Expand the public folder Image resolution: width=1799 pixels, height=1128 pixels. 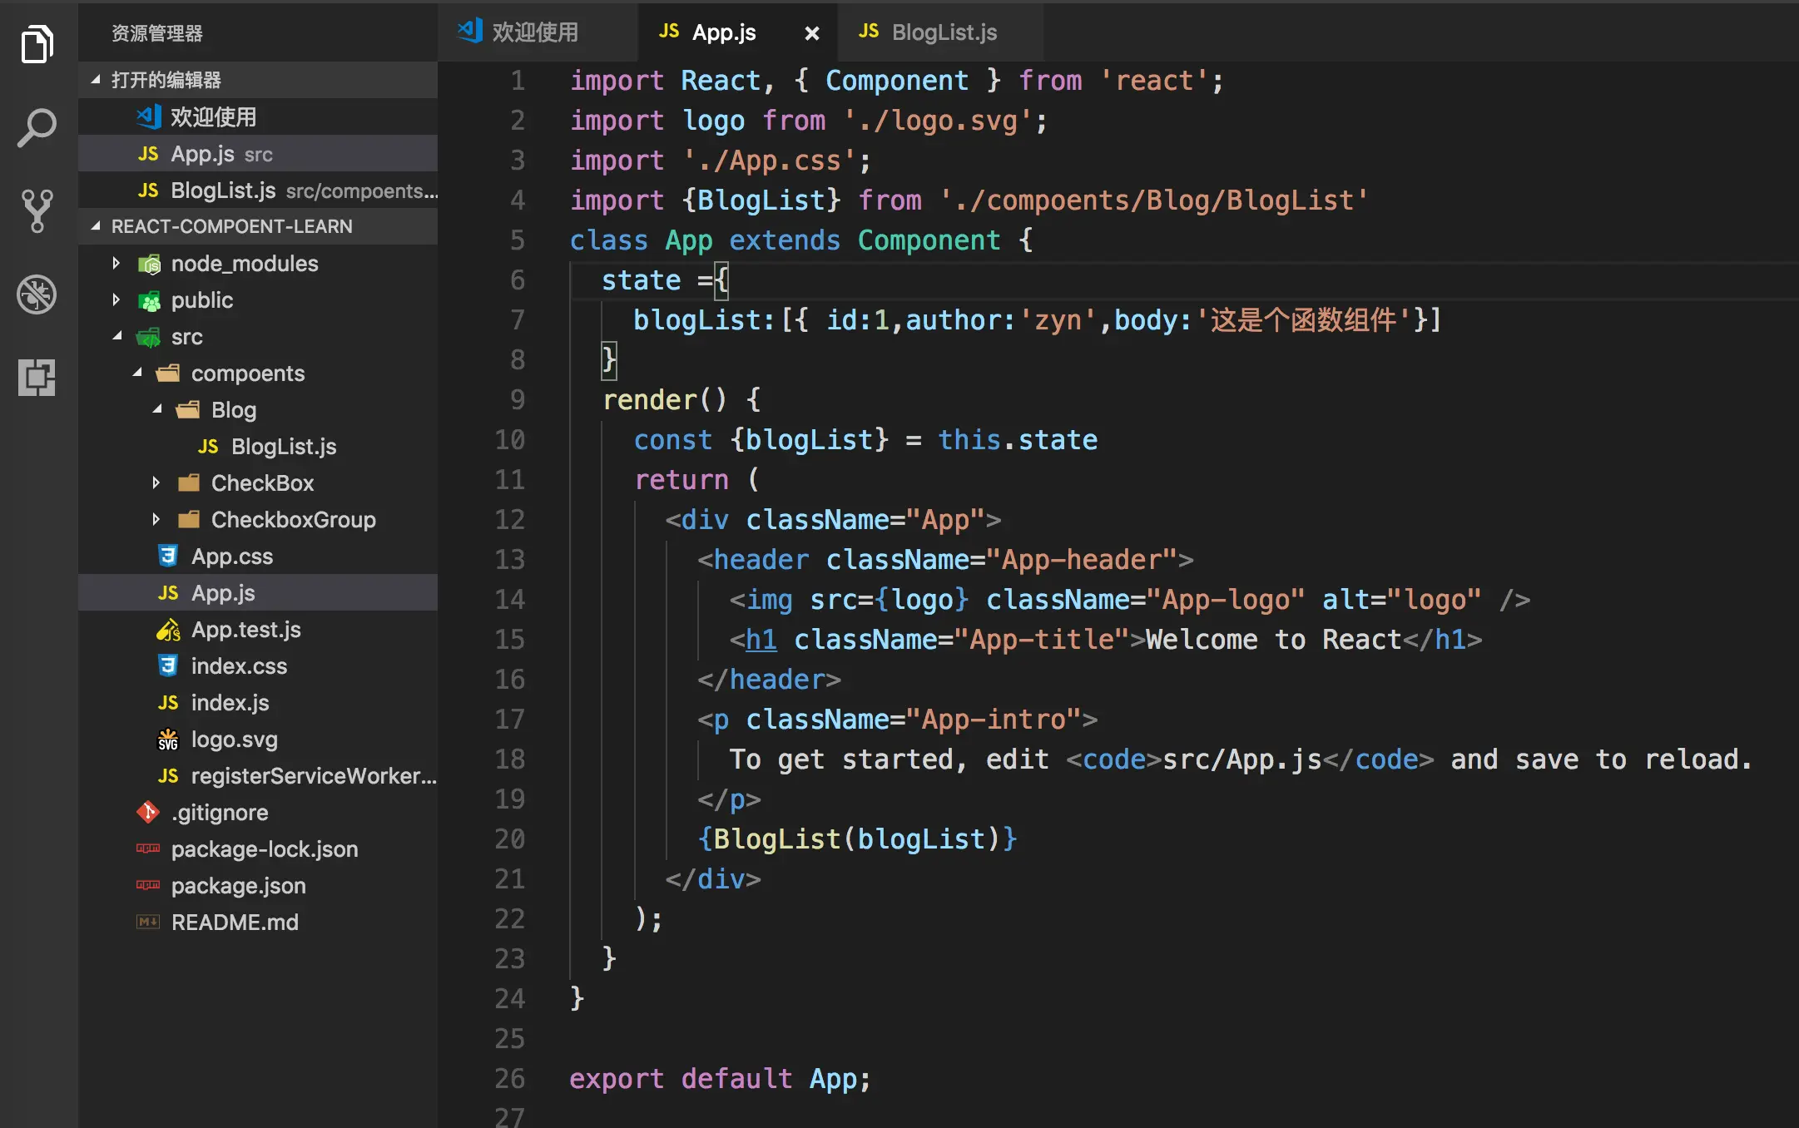click(116, 300)
